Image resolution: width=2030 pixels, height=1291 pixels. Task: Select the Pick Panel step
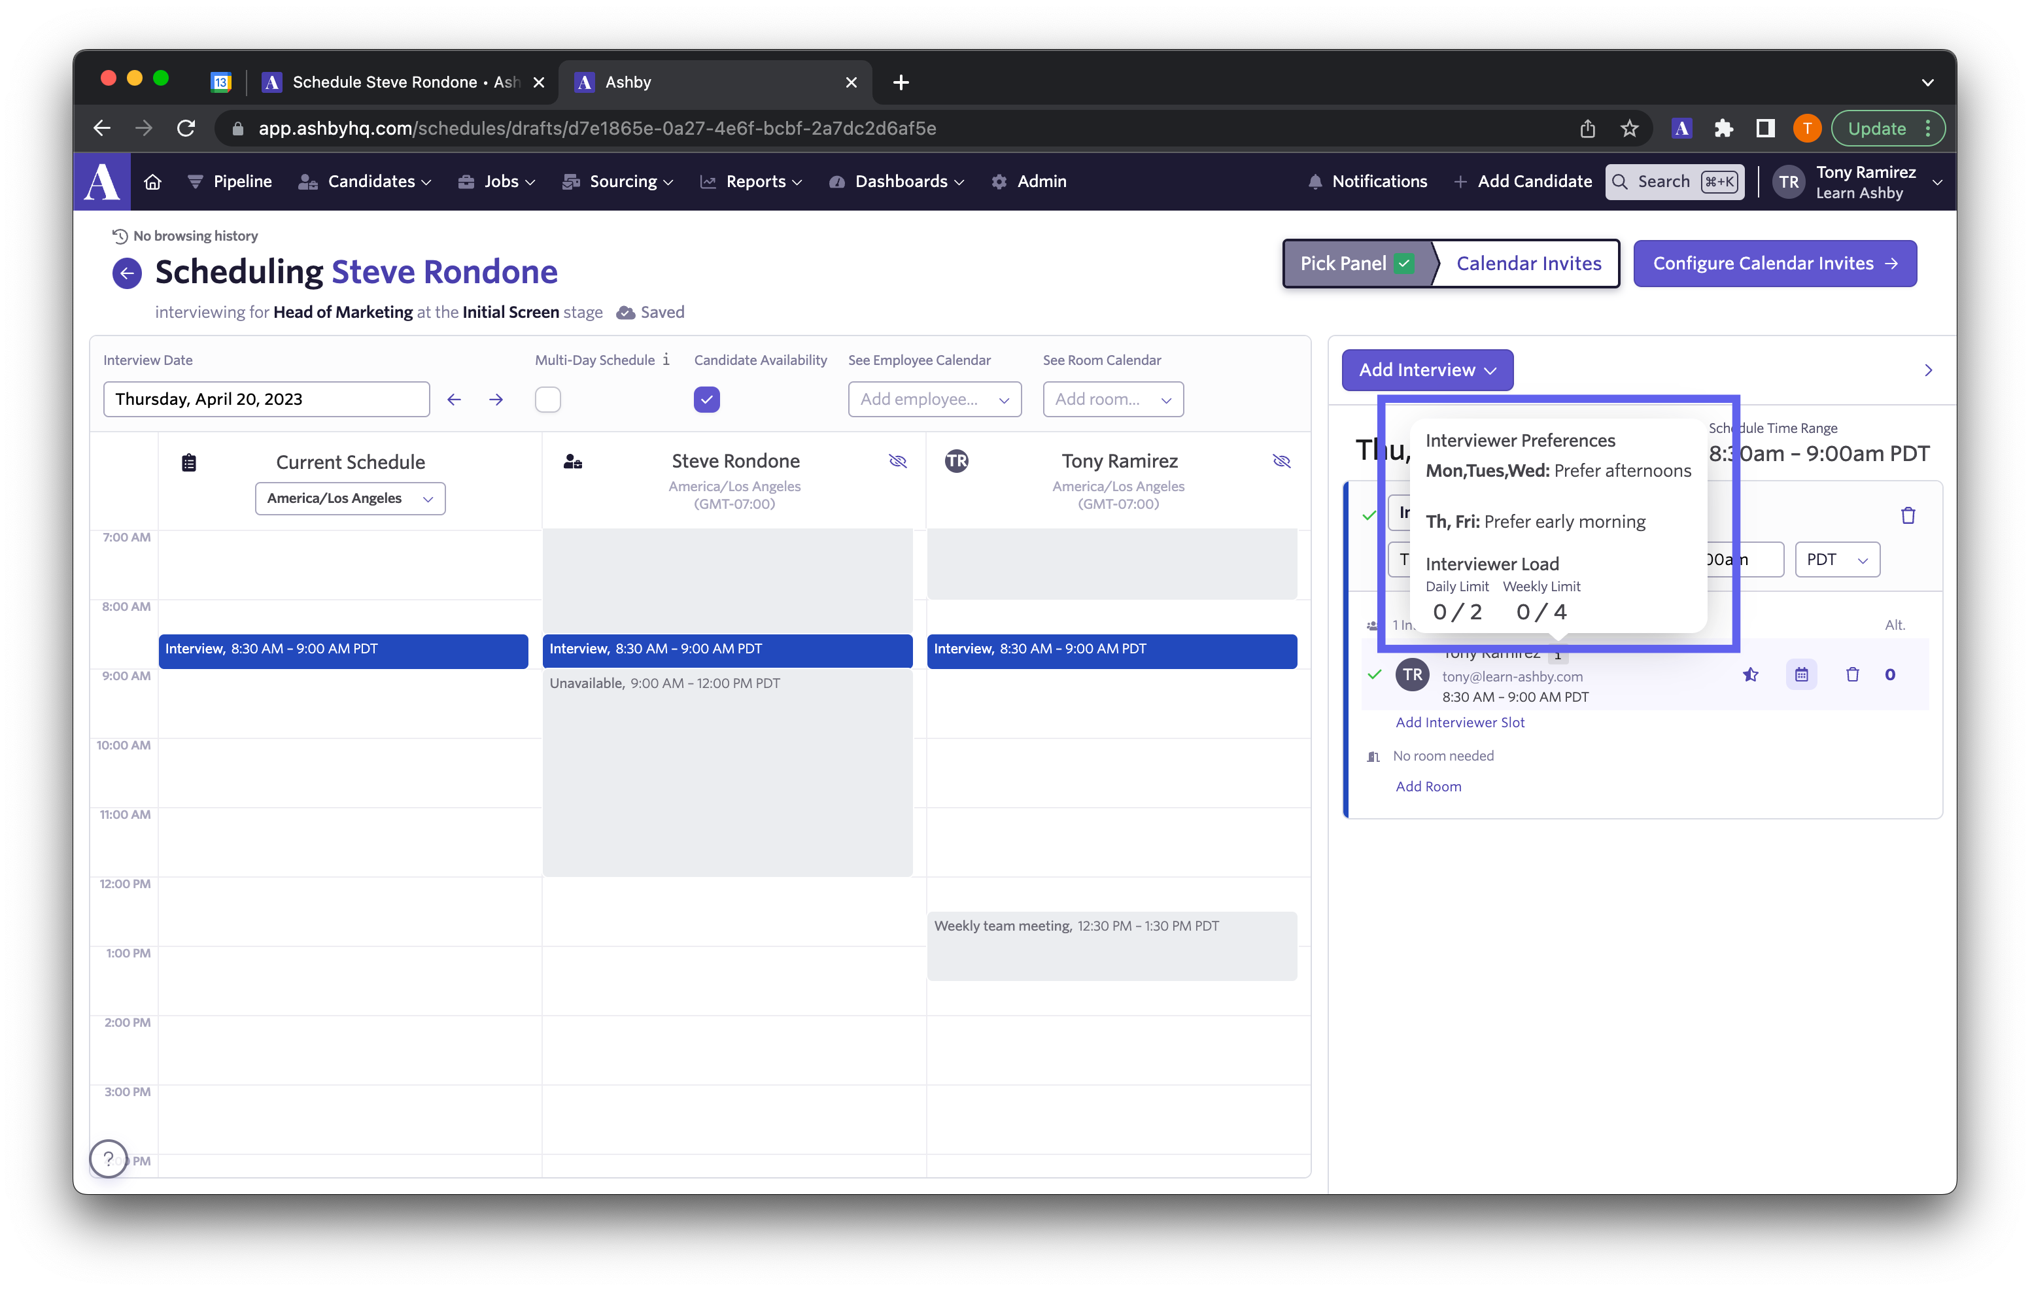[x=1357, y=264]
